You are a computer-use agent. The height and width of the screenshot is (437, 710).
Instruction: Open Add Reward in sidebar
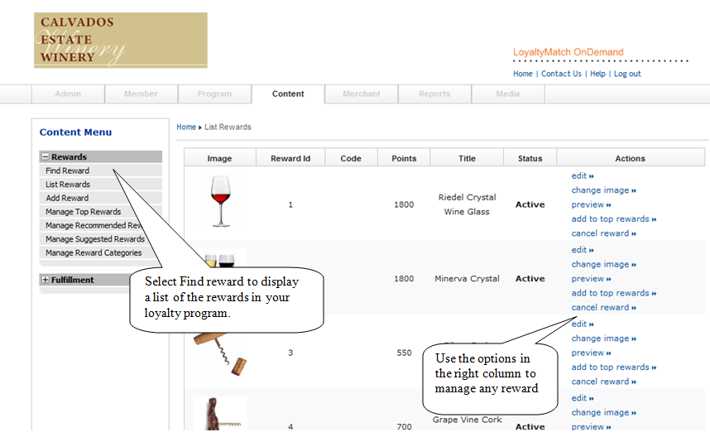(x=67, y=198)
